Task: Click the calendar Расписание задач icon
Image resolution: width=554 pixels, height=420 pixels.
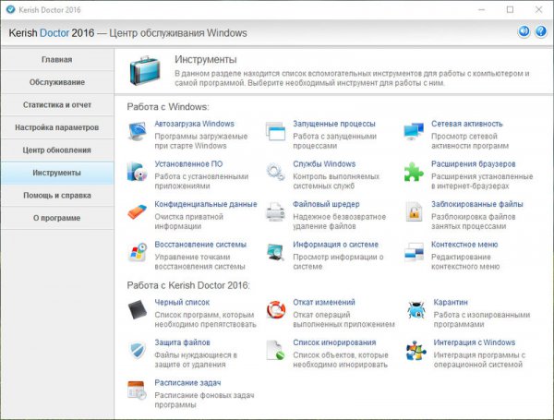Action: click(137, 390)
